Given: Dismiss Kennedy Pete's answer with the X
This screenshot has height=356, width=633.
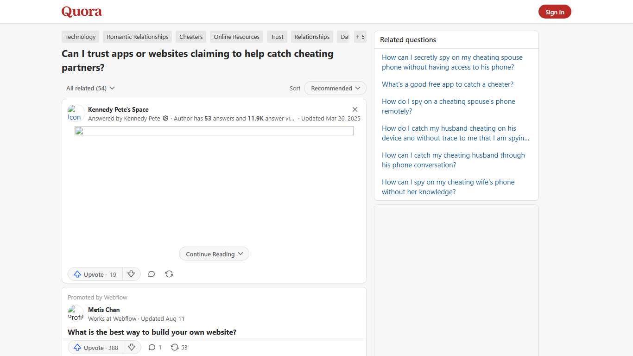Looking at the screenshot, I should [355, 109].
